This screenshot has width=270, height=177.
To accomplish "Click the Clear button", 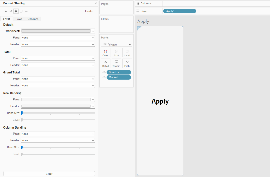I will tap(49, 174).
